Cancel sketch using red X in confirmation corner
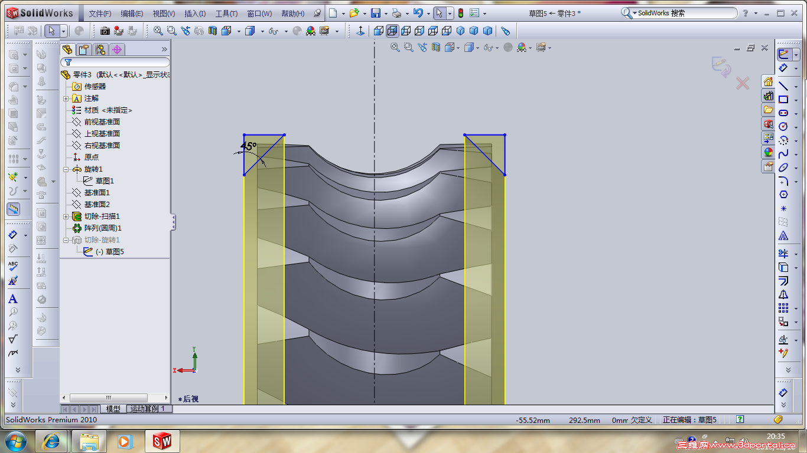This screenshot has height=453, width=807. pyautogui.click(x=743, y=84)
